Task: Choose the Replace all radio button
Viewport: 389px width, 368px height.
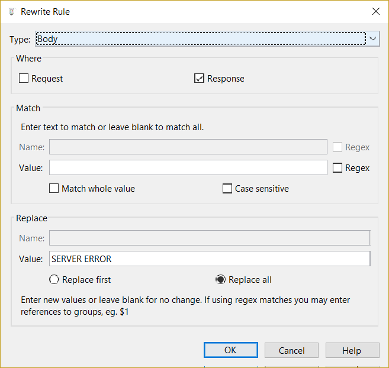Action: click(x=220, y=280)
